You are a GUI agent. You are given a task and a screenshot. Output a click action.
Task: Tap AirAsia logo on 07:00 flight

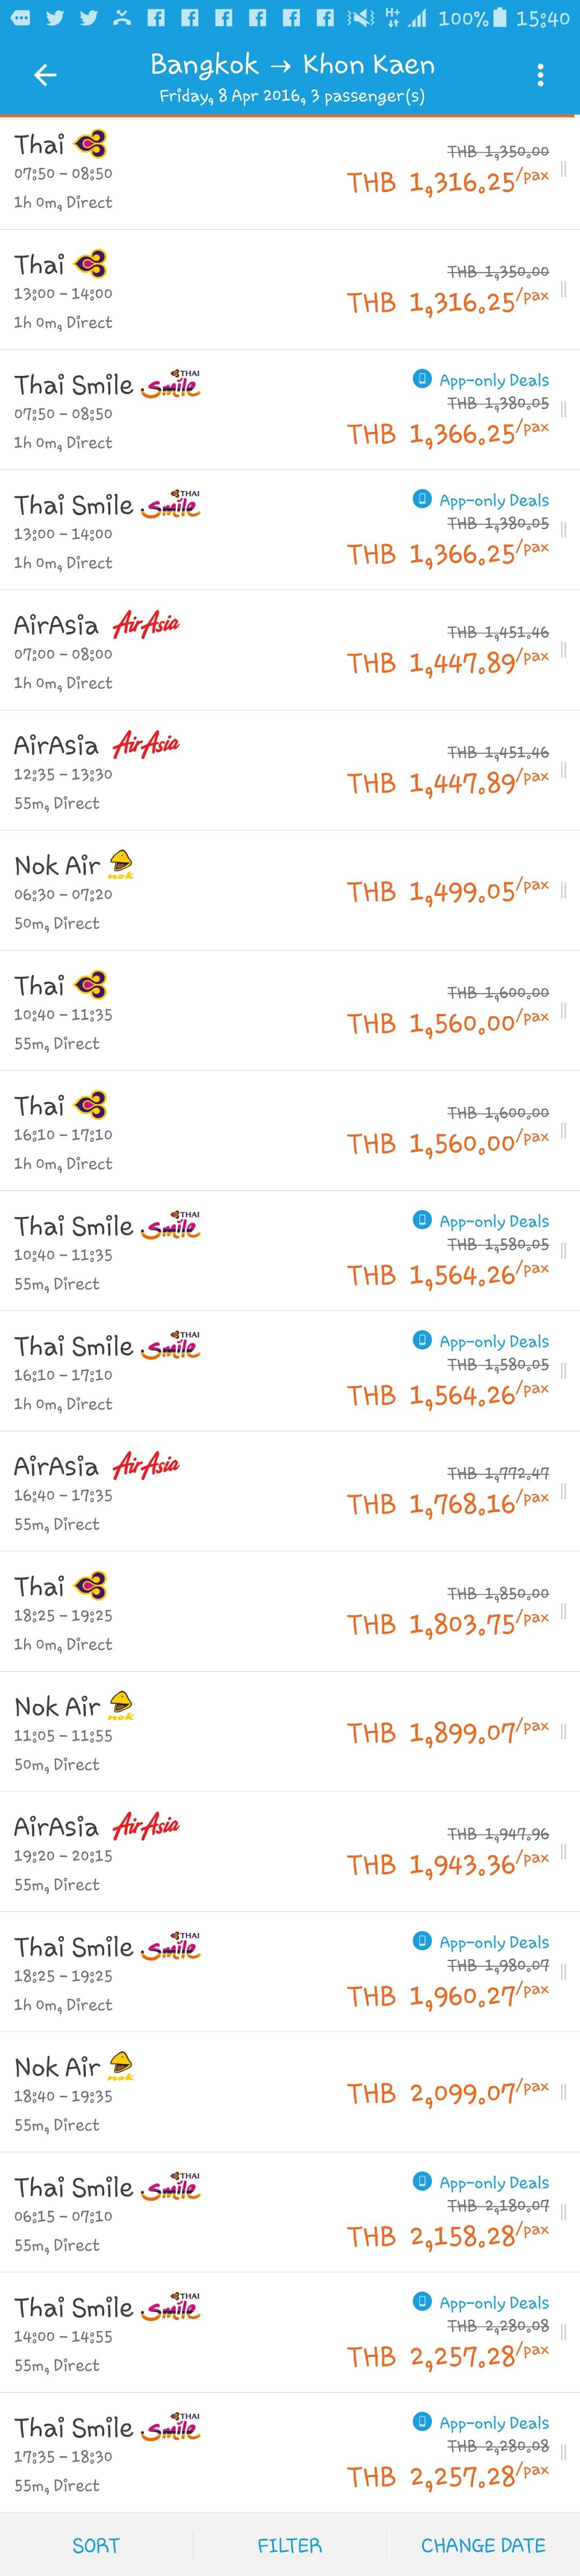pyautogui.click(x=146, y=626)
